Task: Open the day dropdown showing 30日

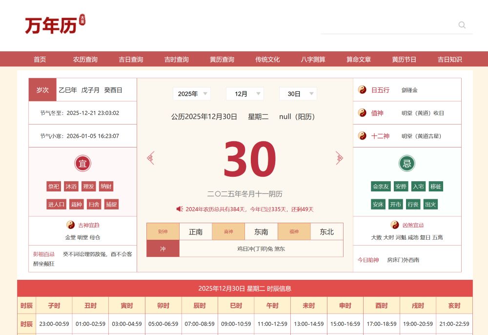Action: (298, 94)
